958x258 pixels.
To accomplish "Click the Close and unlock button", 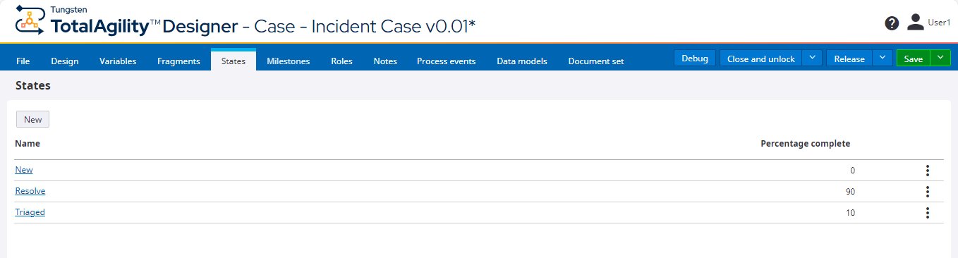I will [x=761, y=59].
